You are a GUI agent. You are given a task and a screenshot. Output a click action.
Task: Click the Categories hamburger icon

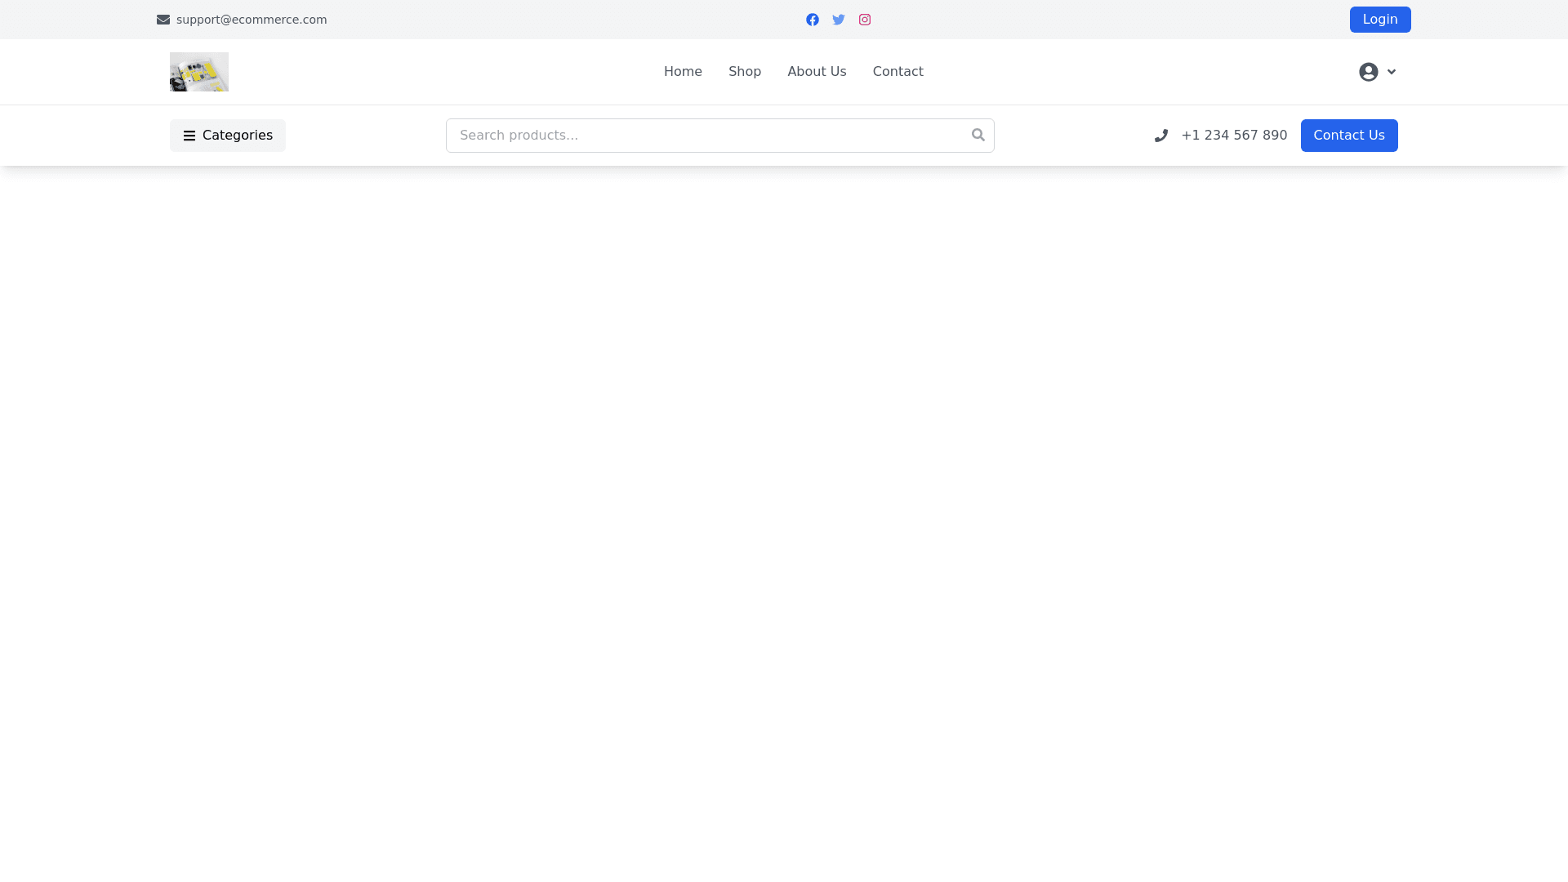point(189,136)
